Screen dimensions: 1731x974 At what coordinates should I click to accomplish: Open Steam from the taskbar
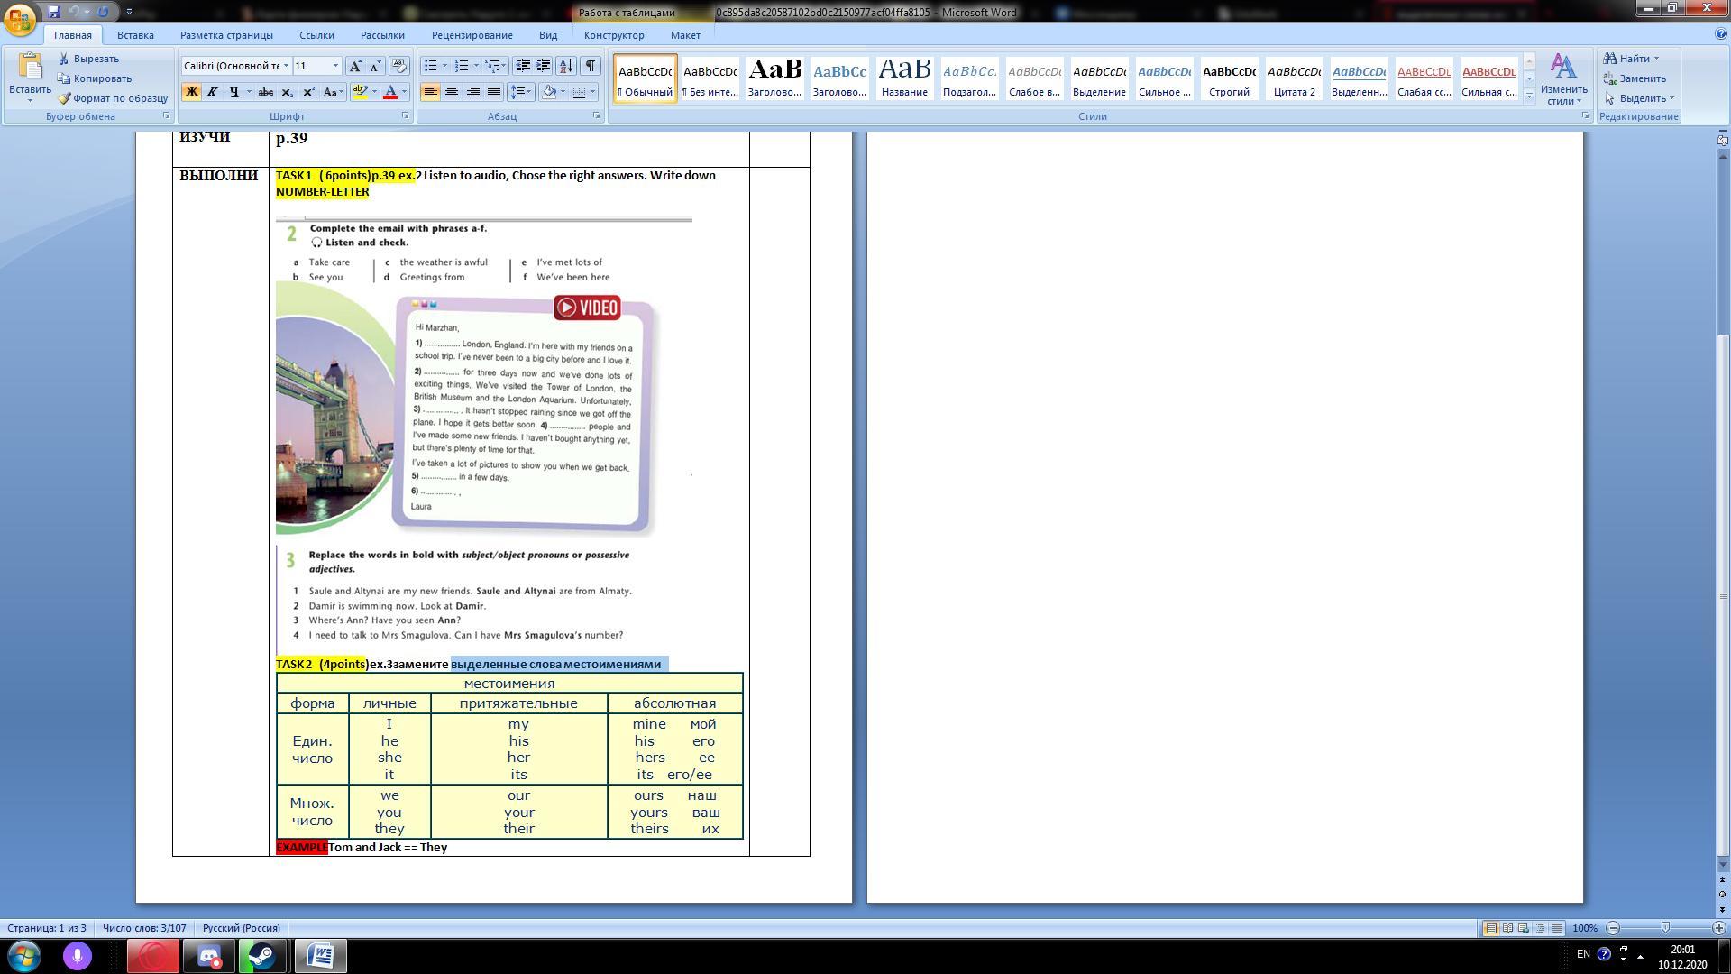262,955
